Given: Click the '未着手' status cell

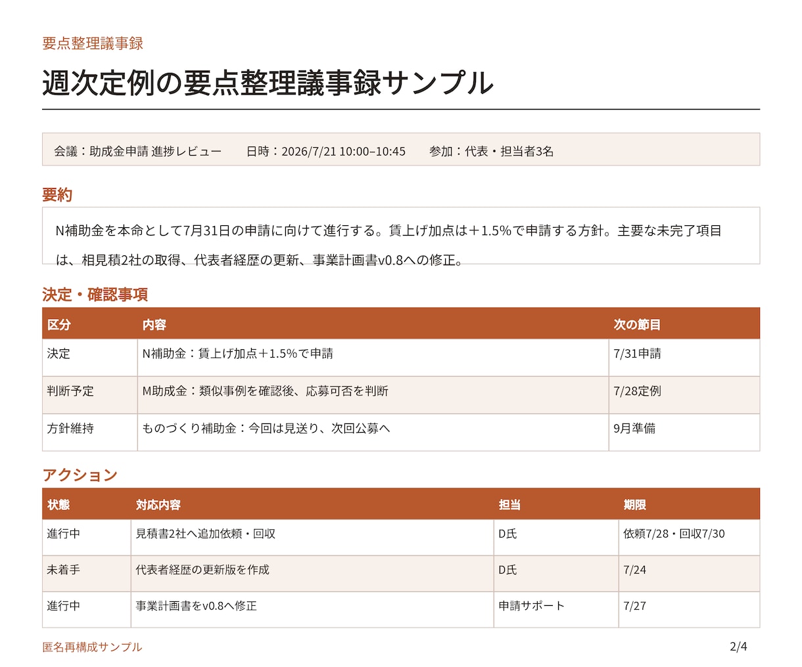Looking at the screenshot, I should click(x=64, y=570).
